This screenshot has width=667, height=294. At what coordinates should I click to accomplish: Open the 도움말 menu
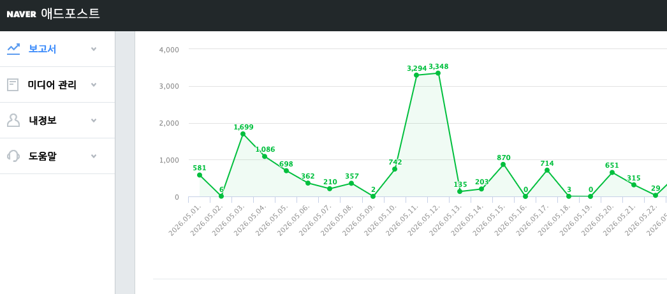(57, 156)
